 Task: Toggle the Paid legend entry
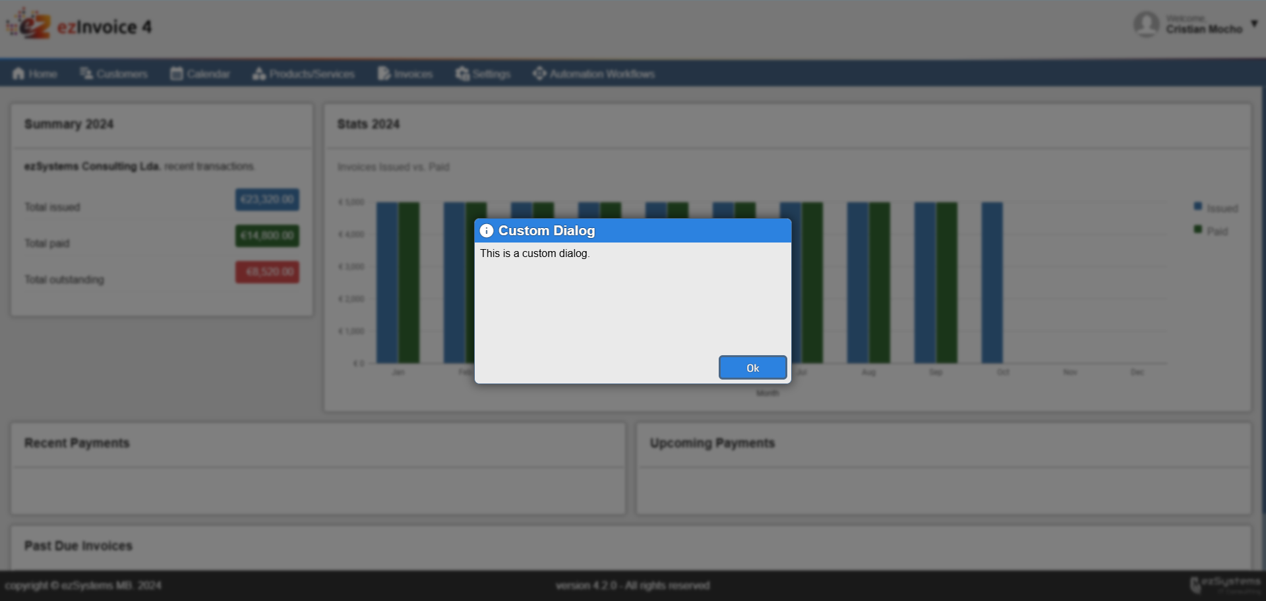coord(1211,231)
